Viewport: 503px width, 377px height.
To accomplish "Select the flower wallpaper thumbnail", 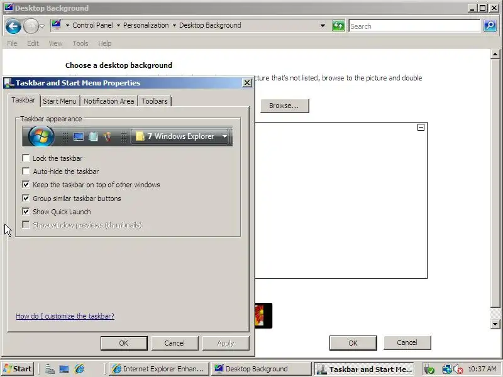I will (263, 315).
